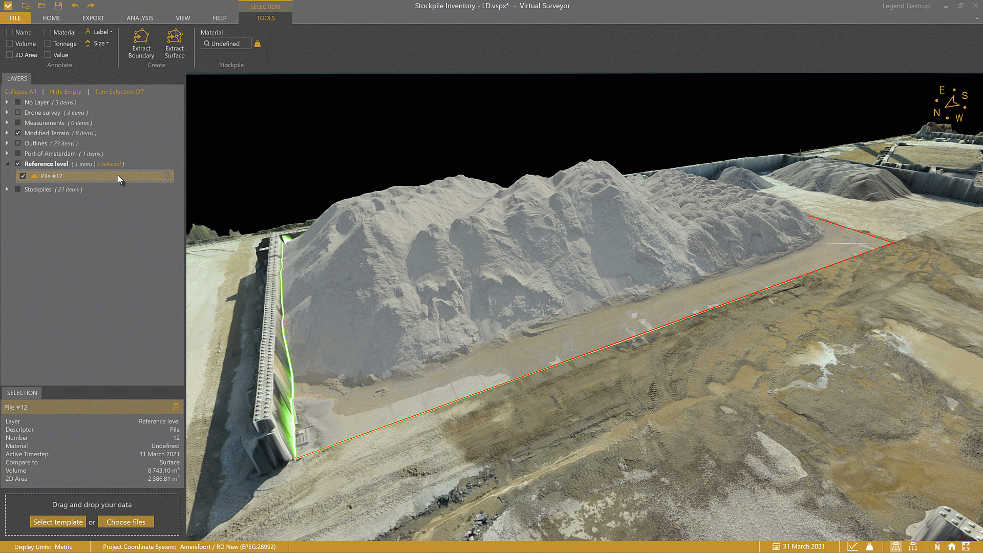Click the weight icon next to Material field
Image resolution: width=983 pixels, height=553 pixels.
pyautogui.click(x=258, y=42)
